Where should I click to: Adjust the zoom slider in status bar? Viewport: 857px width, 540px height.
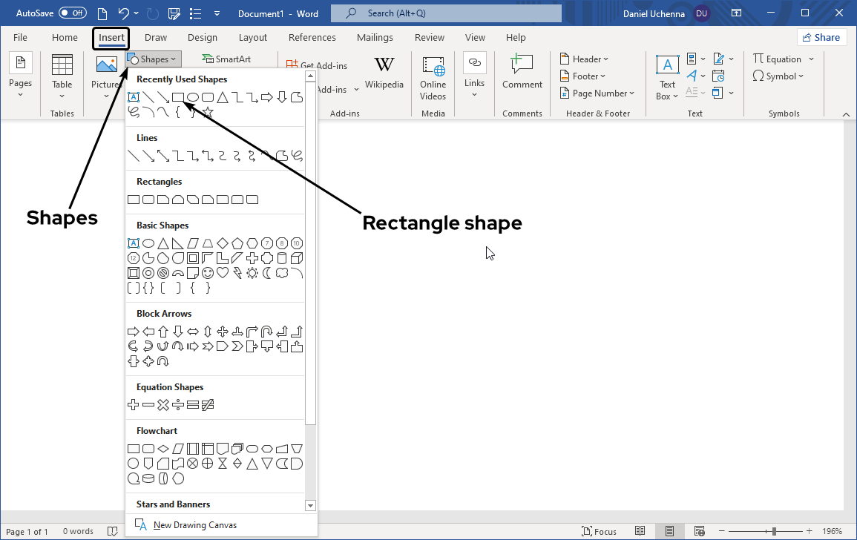pos(774,531)
